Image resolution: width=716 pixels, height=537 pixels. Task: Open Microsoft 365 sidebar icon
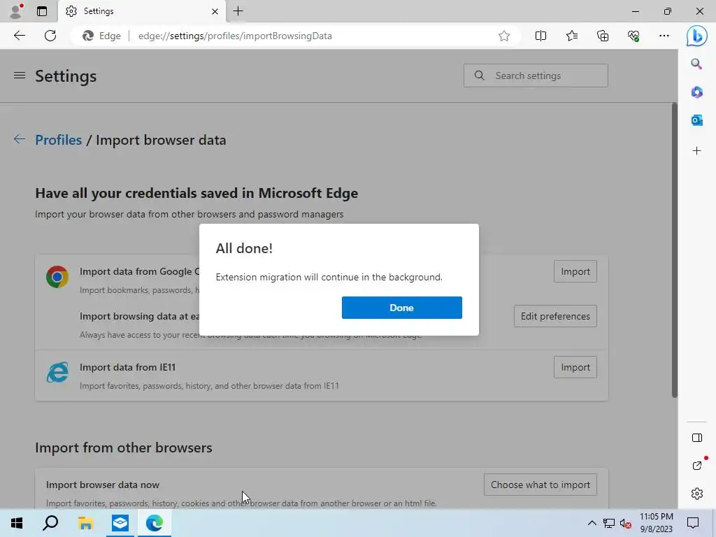tap(696, 92)
